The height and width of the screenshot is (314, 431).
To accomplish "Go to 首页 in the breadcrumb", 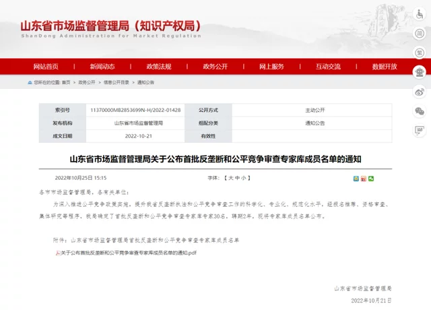I will (x=66, y=82).
